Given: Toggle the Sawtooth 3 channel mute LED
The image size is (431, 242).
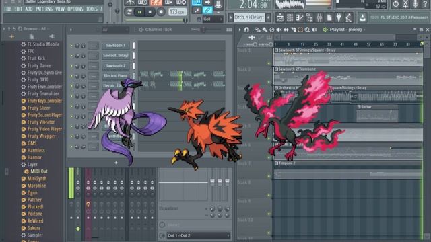Looking at the screenshot, I should tap(71, 46).
